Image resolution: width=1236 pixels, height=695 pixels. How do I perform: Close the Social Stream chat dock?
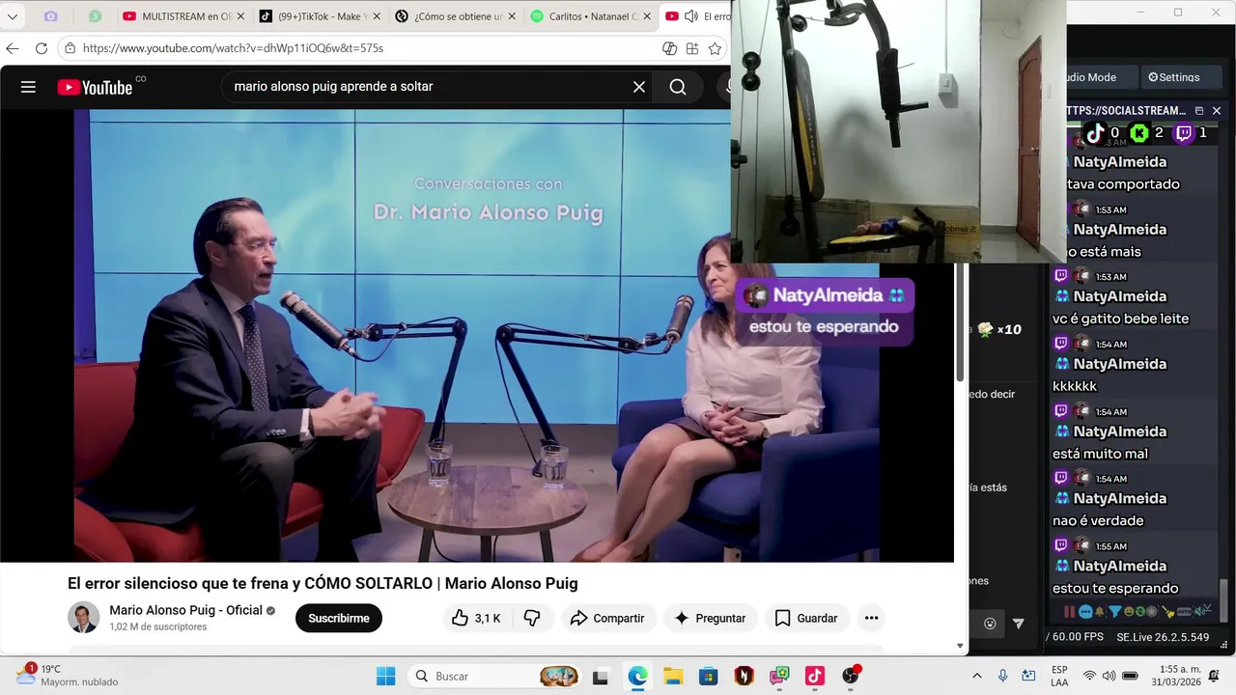pyautogui.click(x=1217, y=111)
